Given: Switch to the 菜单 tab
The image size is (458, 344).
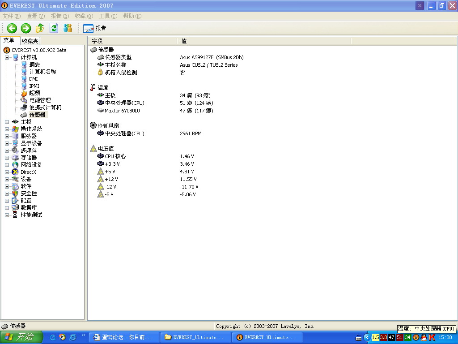Looking at the screenshot, I should [9, 40].
